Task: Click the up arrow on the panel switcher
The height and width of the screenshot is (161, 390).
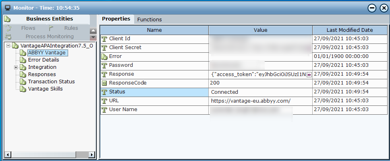Action: pyautogui.click(x=93, y=31)
